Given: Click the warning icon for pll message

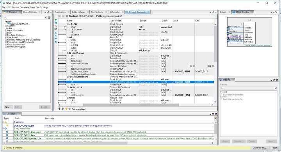Looking at the screenshot, I should tap(7, 125).
